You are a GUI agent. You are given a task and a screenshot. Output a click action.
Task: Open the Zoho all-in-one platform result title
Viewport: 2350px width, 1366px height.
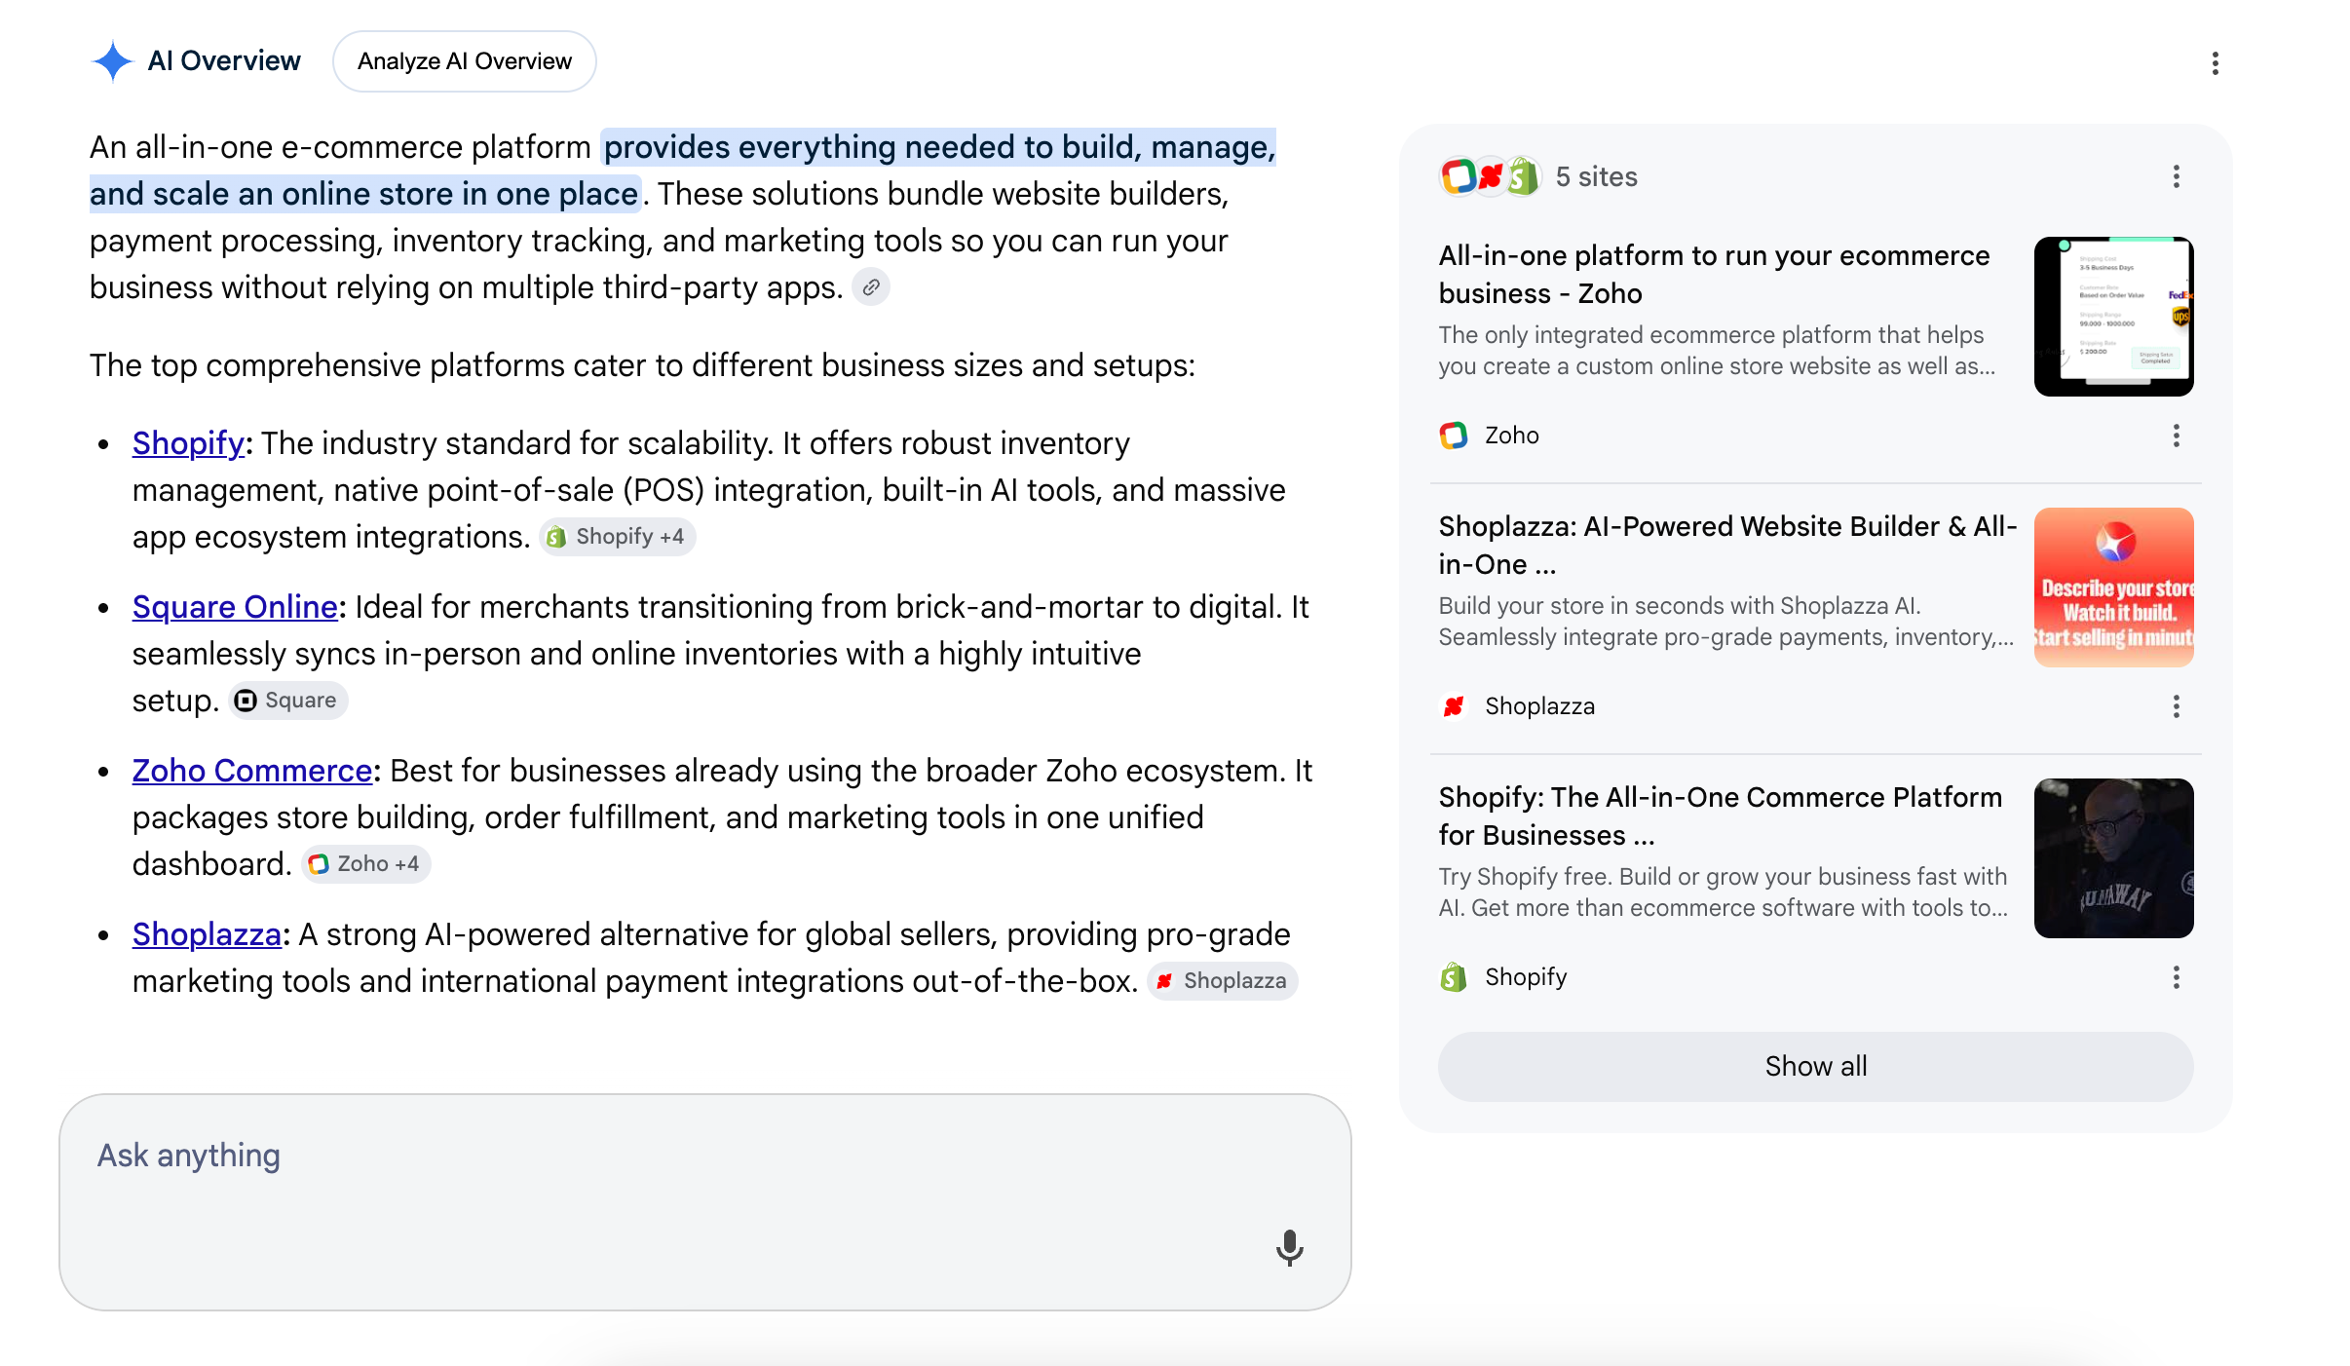tap(1715, 274)
